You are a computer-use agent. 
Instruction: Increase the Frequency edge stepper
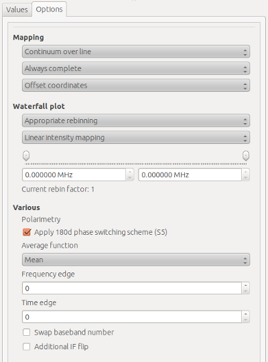[x=246, y=285]
